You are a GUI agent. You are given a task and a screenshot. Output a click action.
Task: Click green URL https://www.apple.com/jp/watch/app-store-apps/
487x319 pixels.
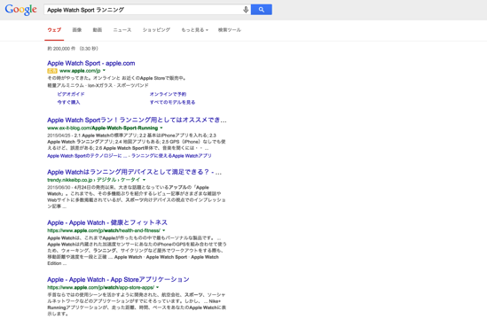tap(100, 287)
